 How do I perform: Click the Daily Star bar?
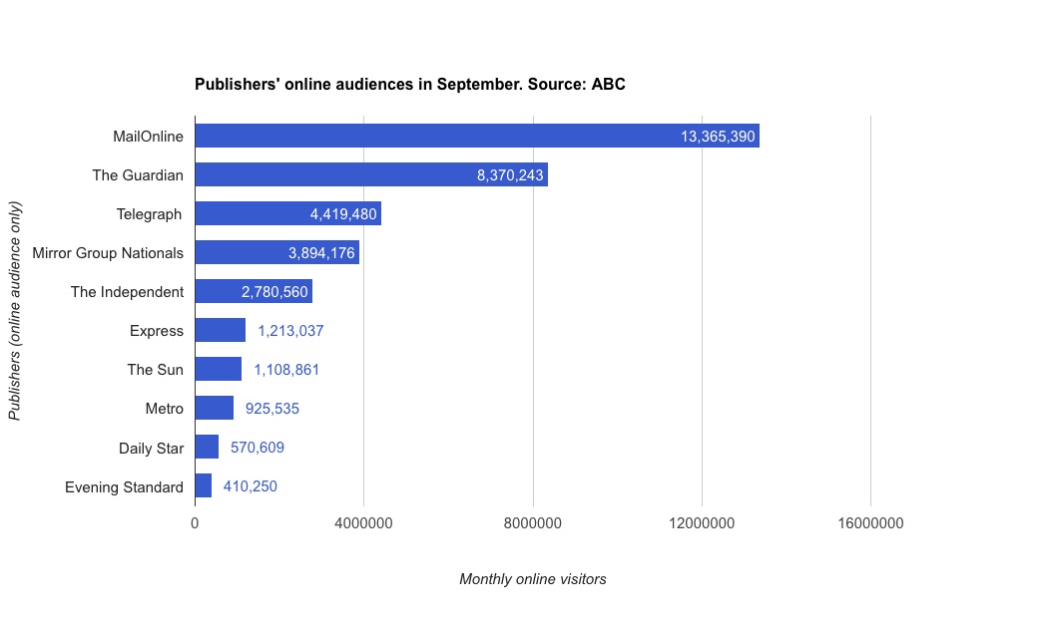(207, 448)
